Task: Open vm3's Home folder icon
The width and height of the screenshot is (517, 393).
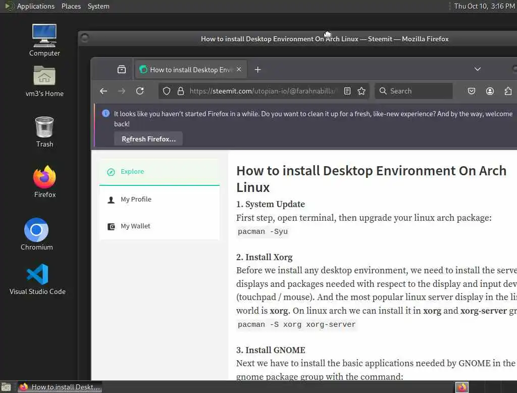Action: (44, 81)
